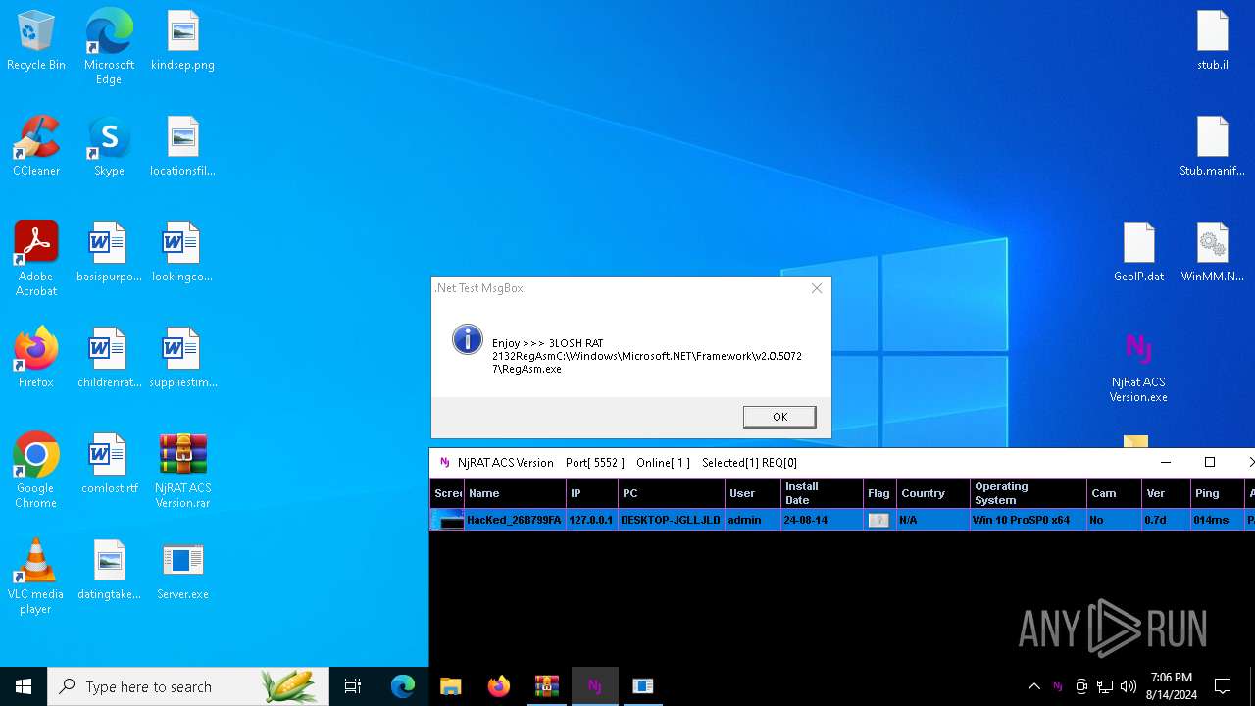Image resolution: width=1255 pixels, height=706 pixels.
Task: Open the VLC media player shortcut
Action: point(36,577)
